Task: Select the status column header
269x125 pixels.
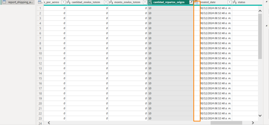Action: point(241,2)
